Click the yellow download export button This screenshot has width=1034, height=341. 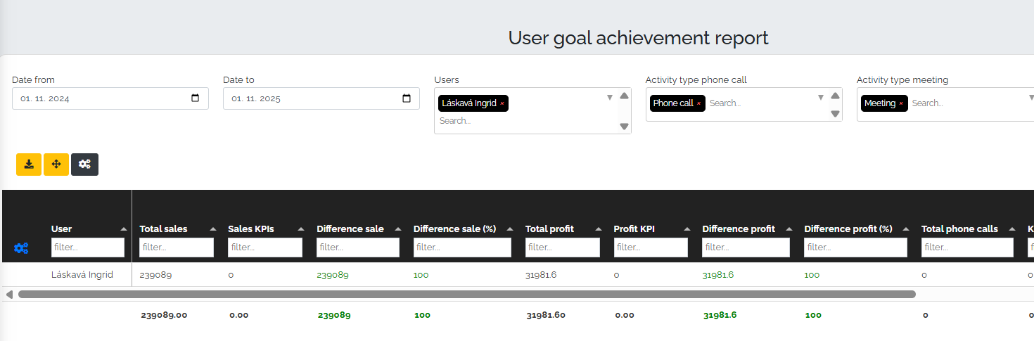[x=29, y=165]
